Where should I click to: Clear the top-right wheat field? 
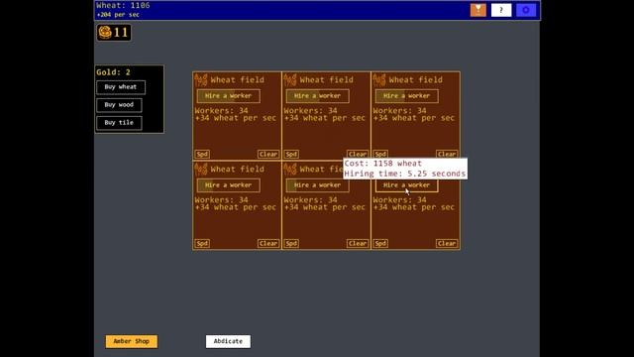[447, 155]
